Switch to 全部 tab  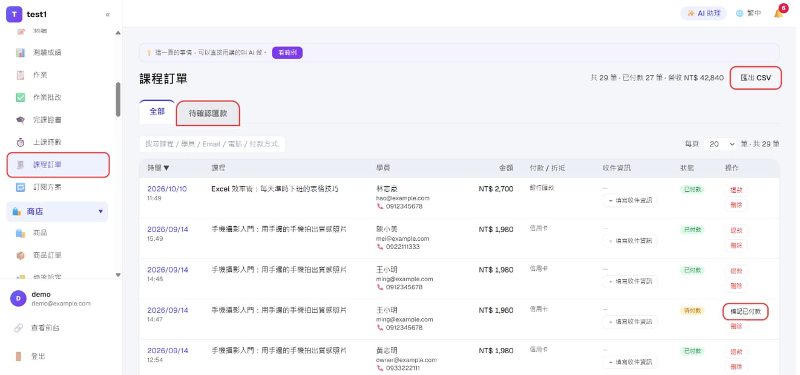pos(157,112)
